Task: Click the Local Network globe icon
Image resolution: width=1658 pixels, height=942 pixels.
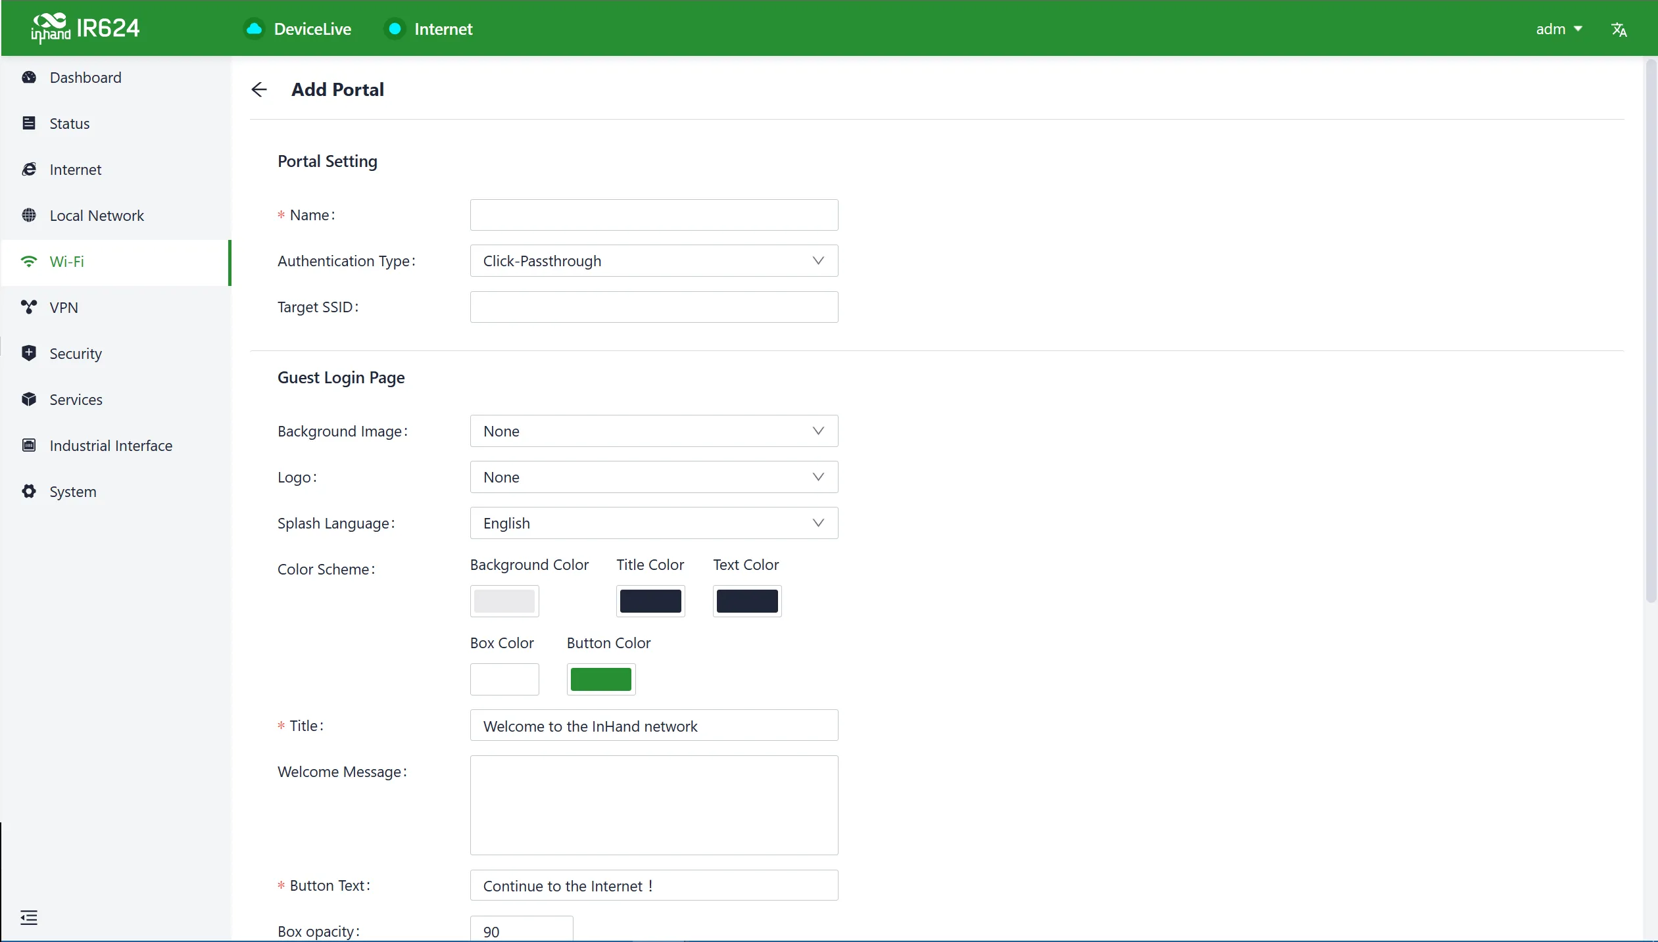Action: [29, 216]
